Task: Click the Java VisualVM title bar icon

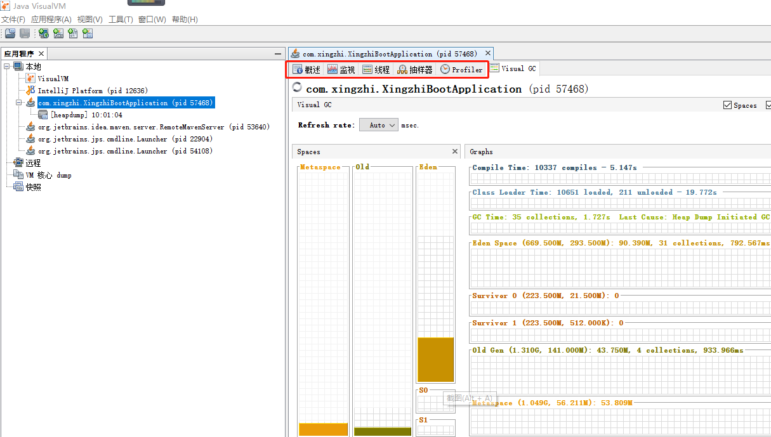Action: coord(6,6)
